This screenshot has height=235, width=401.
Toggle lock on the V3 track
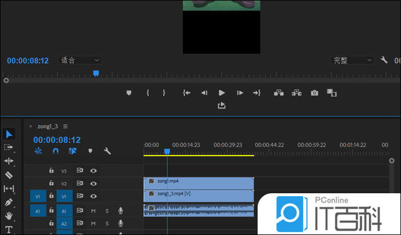(51, 170)
